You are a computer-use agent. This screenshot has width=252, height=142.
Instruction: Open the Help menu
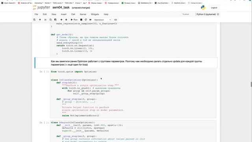(x=106, y=14)
